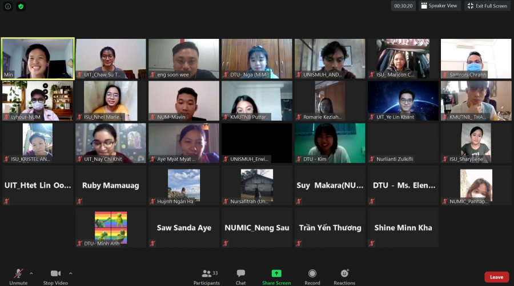
Task: Switch layout using Speaker View
Action: coord(440,6)
